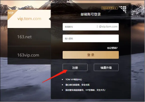Open the TOM VIP帮助中心 help link
Screen dimensions: 145x102
[x=74, y=79]
